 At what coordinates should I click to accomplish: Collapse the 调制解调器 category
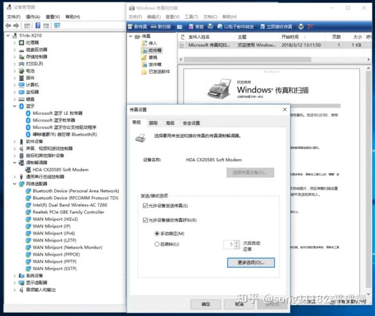(15, 163)
